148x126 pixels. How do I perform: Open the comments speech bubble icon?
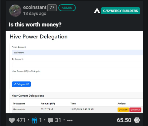coord(50,120)
